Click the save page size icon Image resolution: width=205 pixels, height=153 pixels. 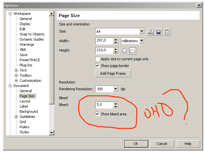[x=158, y=32]
